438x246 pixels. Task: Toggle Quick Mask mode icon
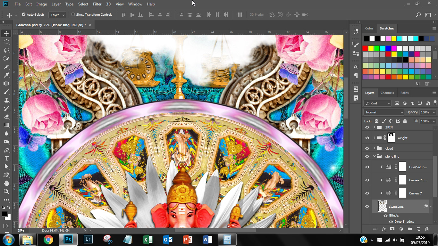[x=6, y=226]
